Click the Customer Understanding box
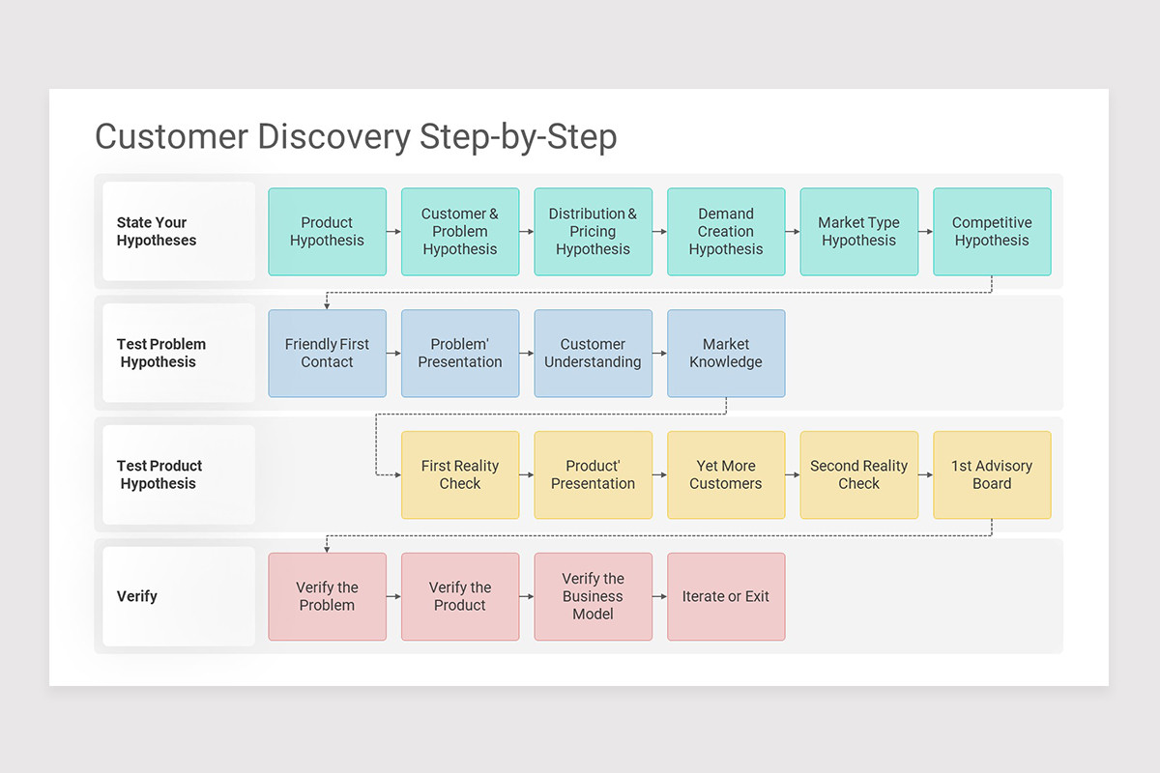Viewport: 1160px width, 773px height. 593,353
